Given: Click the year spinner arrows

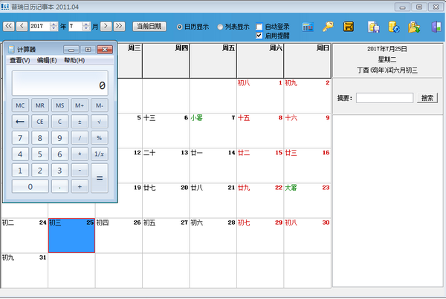Looking at the screenshot, I should pyautogui.click(x=54, y=26).
